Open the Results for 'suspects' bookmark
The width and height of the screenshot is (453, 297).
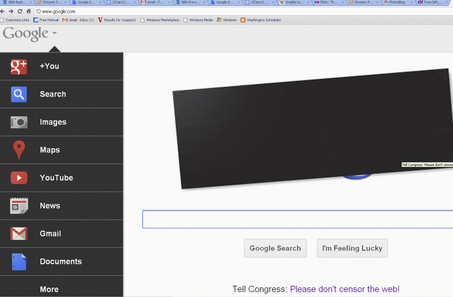click(x=117, y=20)
